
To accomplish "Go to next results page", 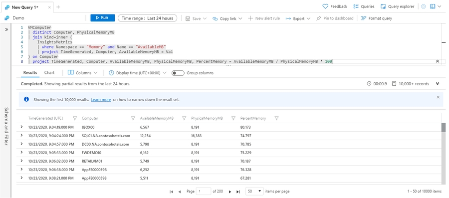I will (x=230, y=192).
